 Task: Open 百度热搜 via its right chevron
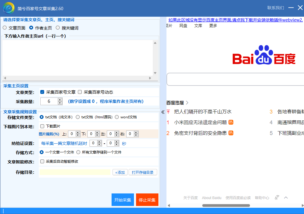(x=187, y=103)
